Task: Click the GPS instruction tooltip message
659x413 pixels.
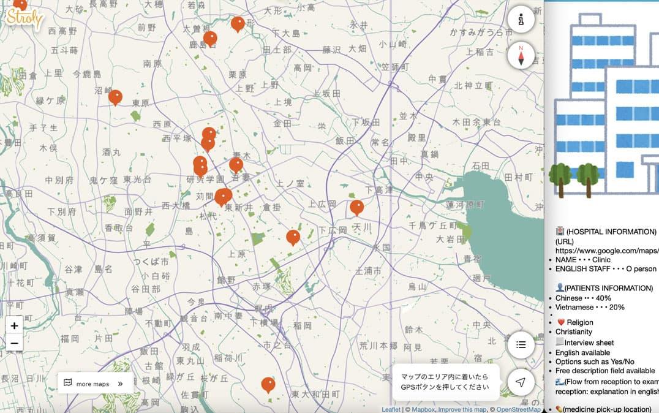Action: tap(445, 382)
